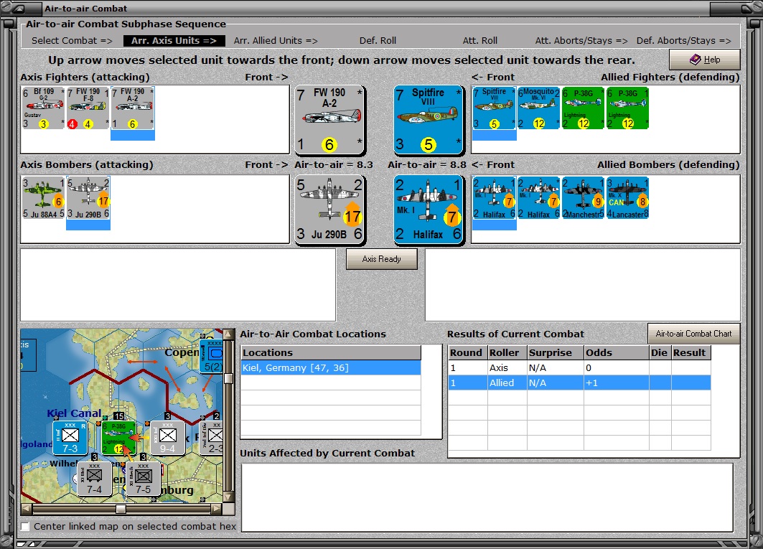Screen dimensions: 763x549
Task: Click the large Ju 290B front bomber counter
Action: click(x=329, y=210)
